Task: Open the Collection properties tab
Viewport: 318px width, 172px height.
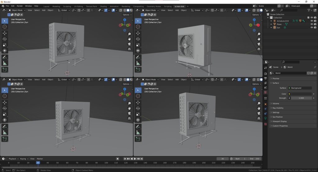Action: (x=266, y=98)
